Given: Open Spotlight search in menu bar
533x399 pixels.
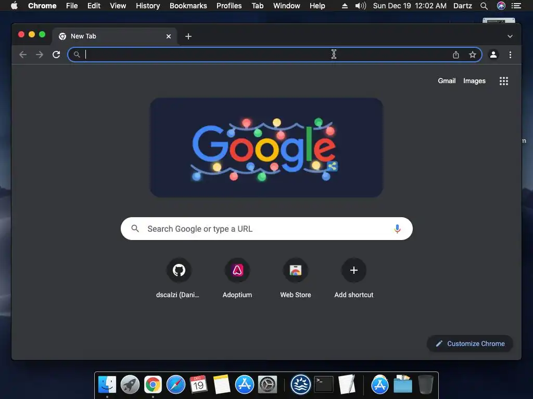Looking at the screenshot, I should click(x=484, y=6).
